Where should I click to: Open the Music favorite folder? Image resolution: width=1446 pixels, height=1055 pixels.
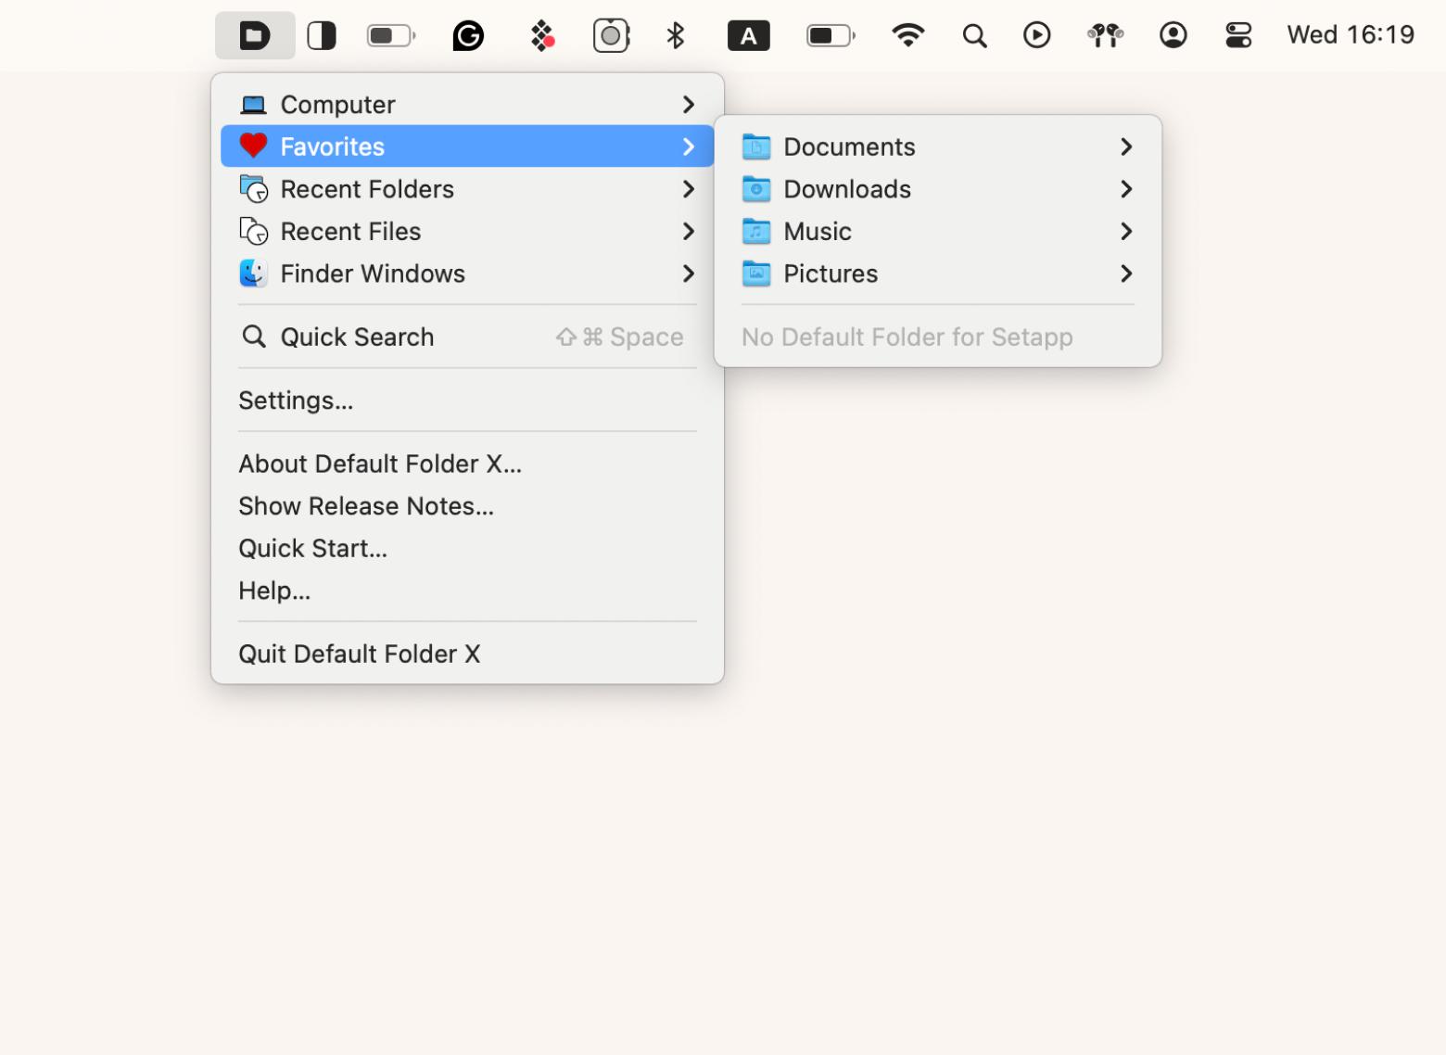tap(938, 231)
